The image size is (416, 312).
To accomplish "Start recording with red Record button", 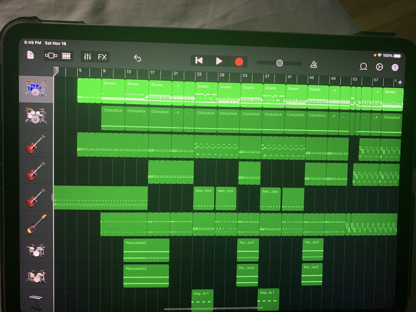I will tap(239, 62).
